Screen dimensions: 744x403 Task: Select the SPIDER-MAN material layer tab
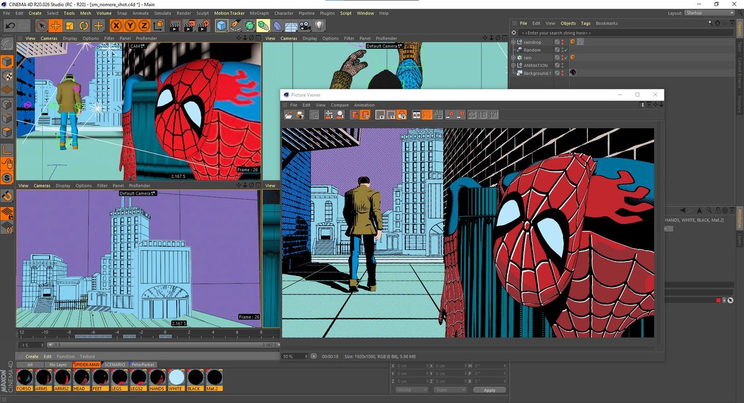(86, 365)
